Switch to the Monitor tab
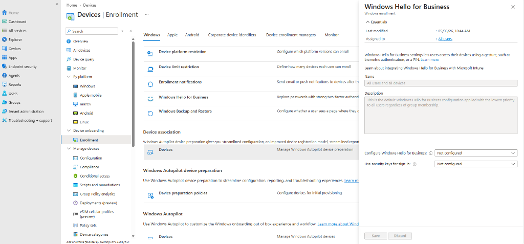Image resolution: width=524 pixels, height=244 pixels. (332, 35)
